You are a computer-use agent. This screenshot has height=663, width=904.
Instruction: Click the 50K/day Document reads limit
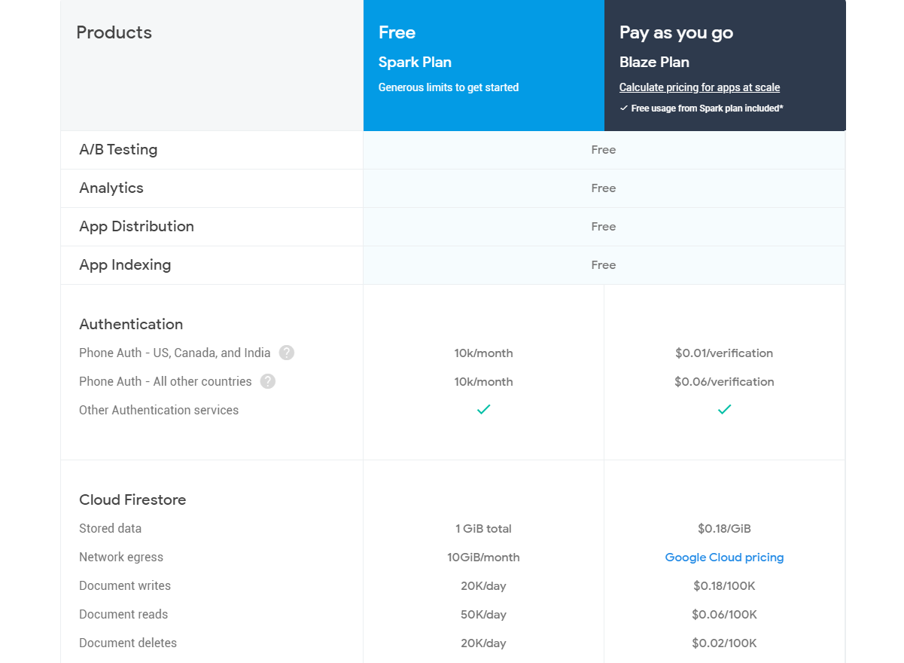coord(483,615)
